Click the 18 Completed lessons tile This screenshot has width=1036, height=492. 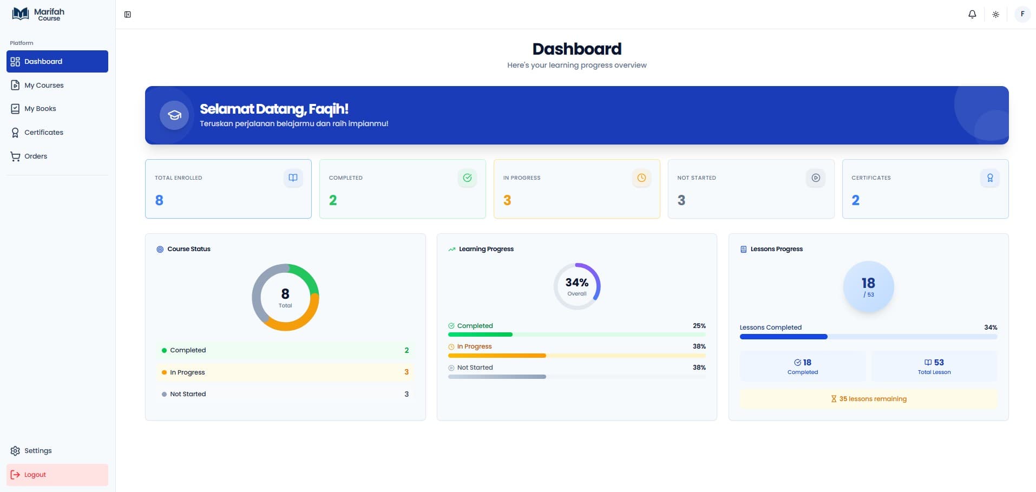[x=803, y=366]
